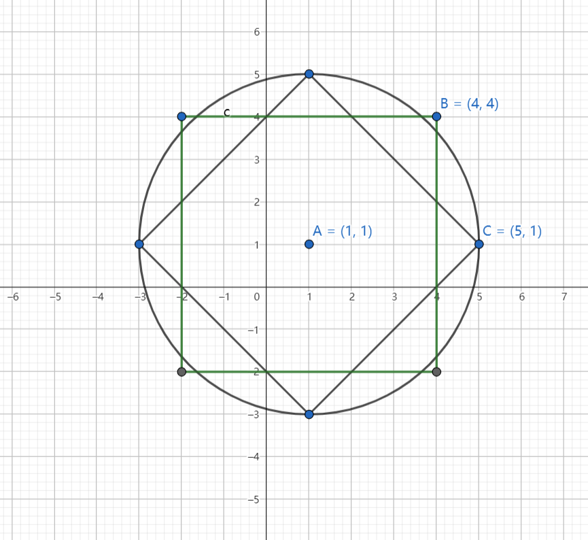Click the y-axis tick label "3"

coord(257,160)
